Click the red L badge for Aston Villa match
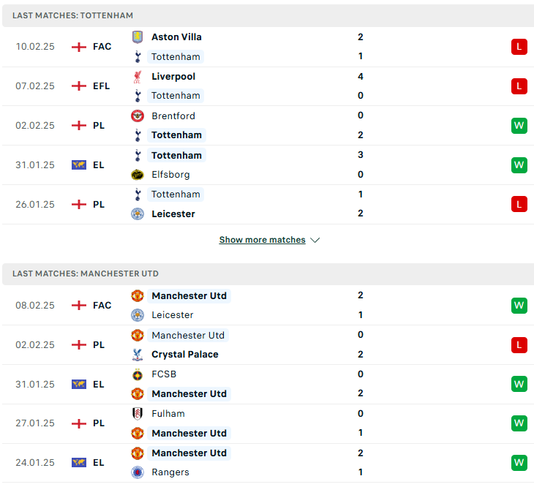This screenshot has width=534, height=487. point(519,47)
